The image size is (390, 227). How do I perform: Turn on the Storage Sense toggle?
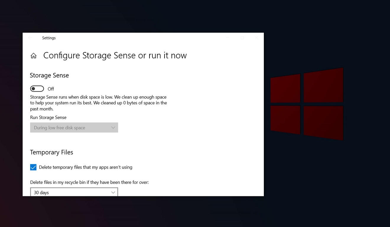(37, 89)
